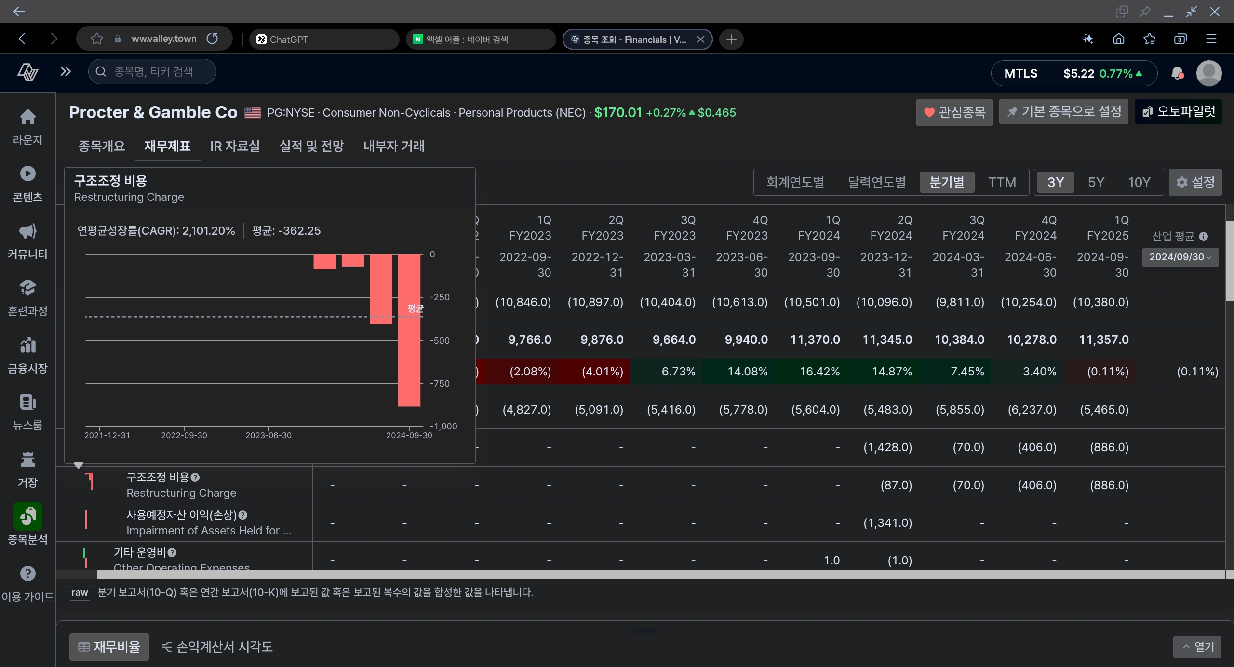This screenshot has width=1234, height=667.
Task: Click the 사용예정자산 이익(손상) row sparkline
Action: (86, 520)
